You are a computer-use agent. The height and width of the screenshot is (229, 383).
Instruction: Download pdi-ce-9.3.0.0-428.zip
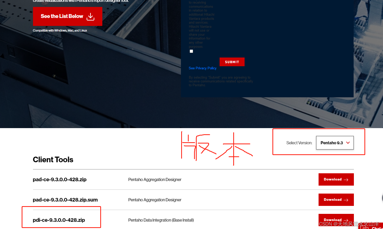click(x=336, y=220)
